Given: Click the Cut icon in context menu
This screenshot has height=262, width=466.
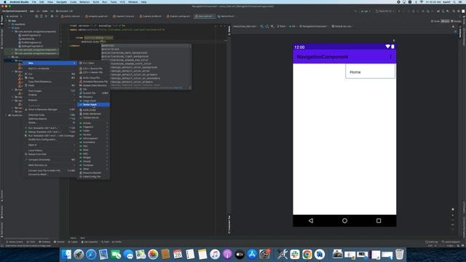Looking at the screenshot, I should point(26,74).
